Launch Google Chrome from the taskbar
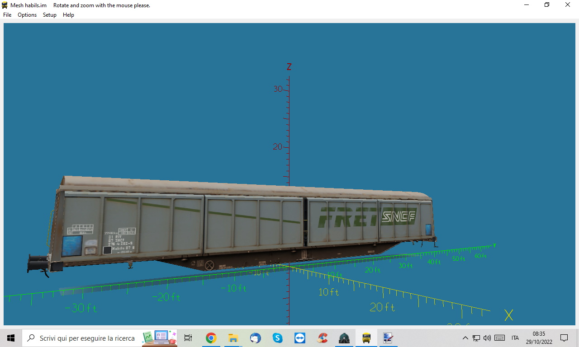The width and height of the screenshot is (579, 347). [x=211, y=338]
